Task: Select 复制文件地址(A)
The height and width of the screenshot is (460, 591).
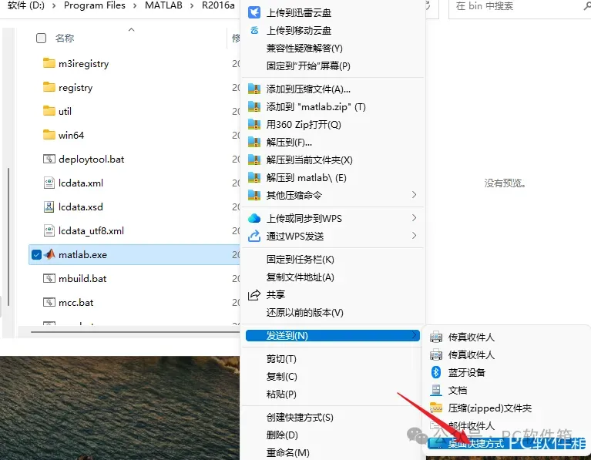Action: pyautogui.click(x=300, y=277)
